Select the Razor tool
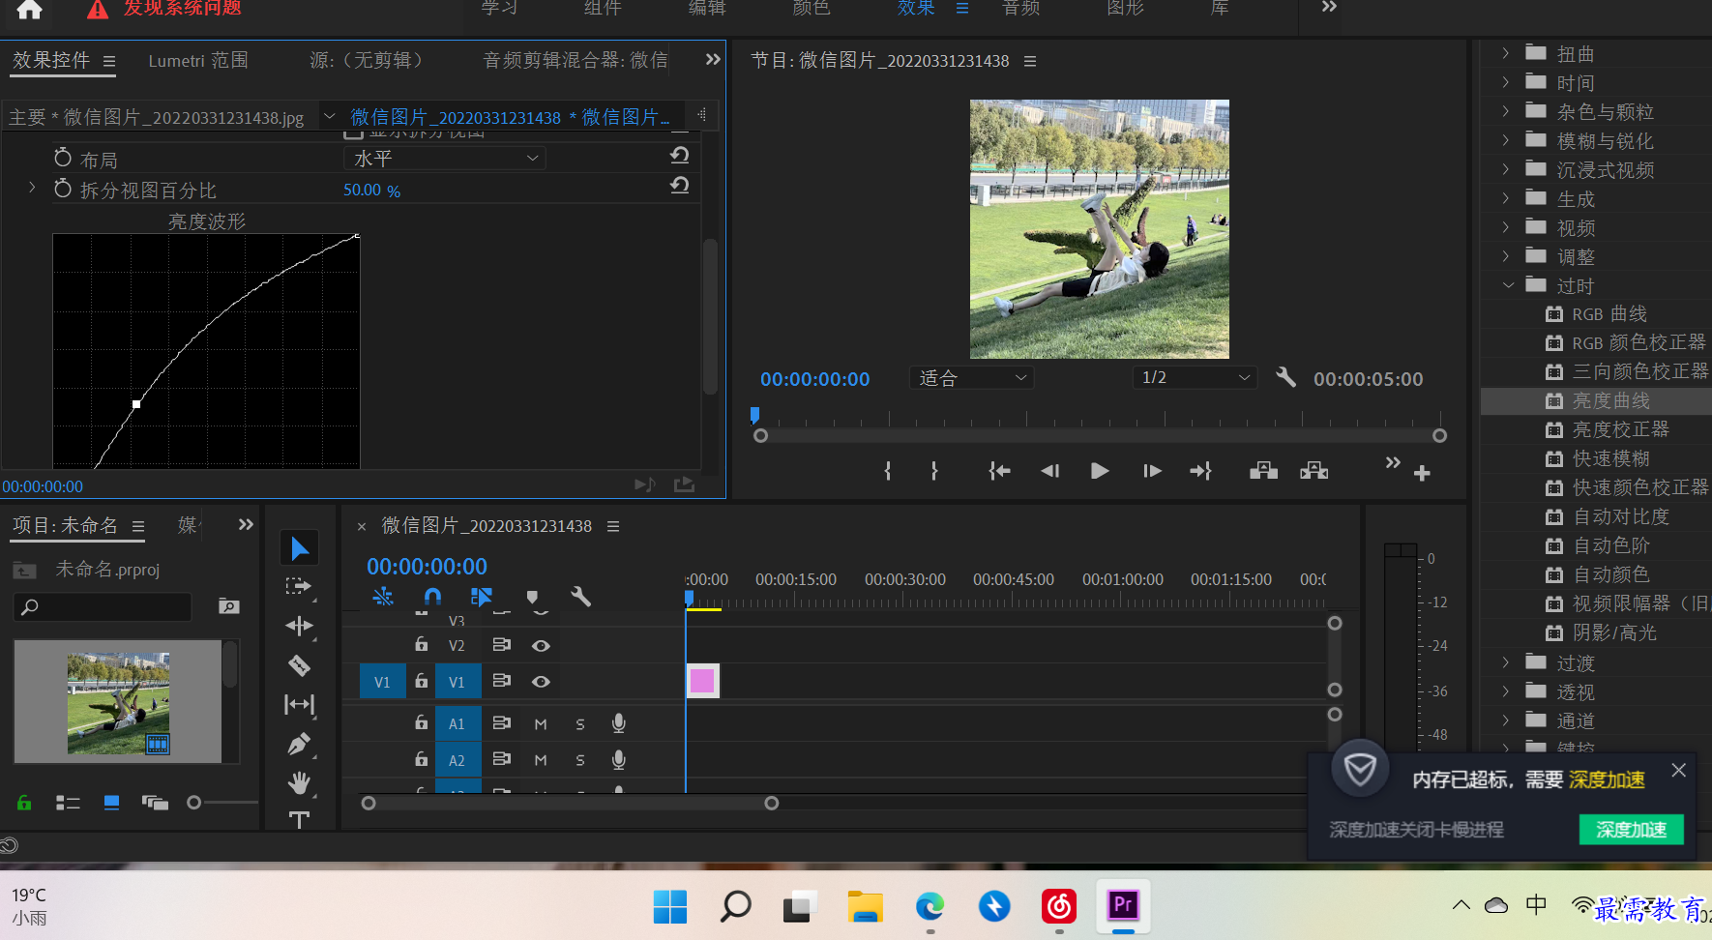The width and height of the screenshot is (1712, 940). [299, 665]
